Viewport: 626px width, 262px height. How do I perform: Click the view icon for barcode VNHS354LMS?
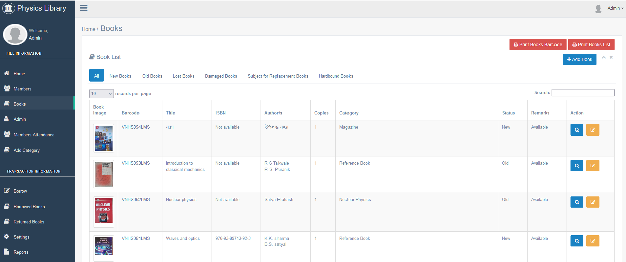coord(577,130)
